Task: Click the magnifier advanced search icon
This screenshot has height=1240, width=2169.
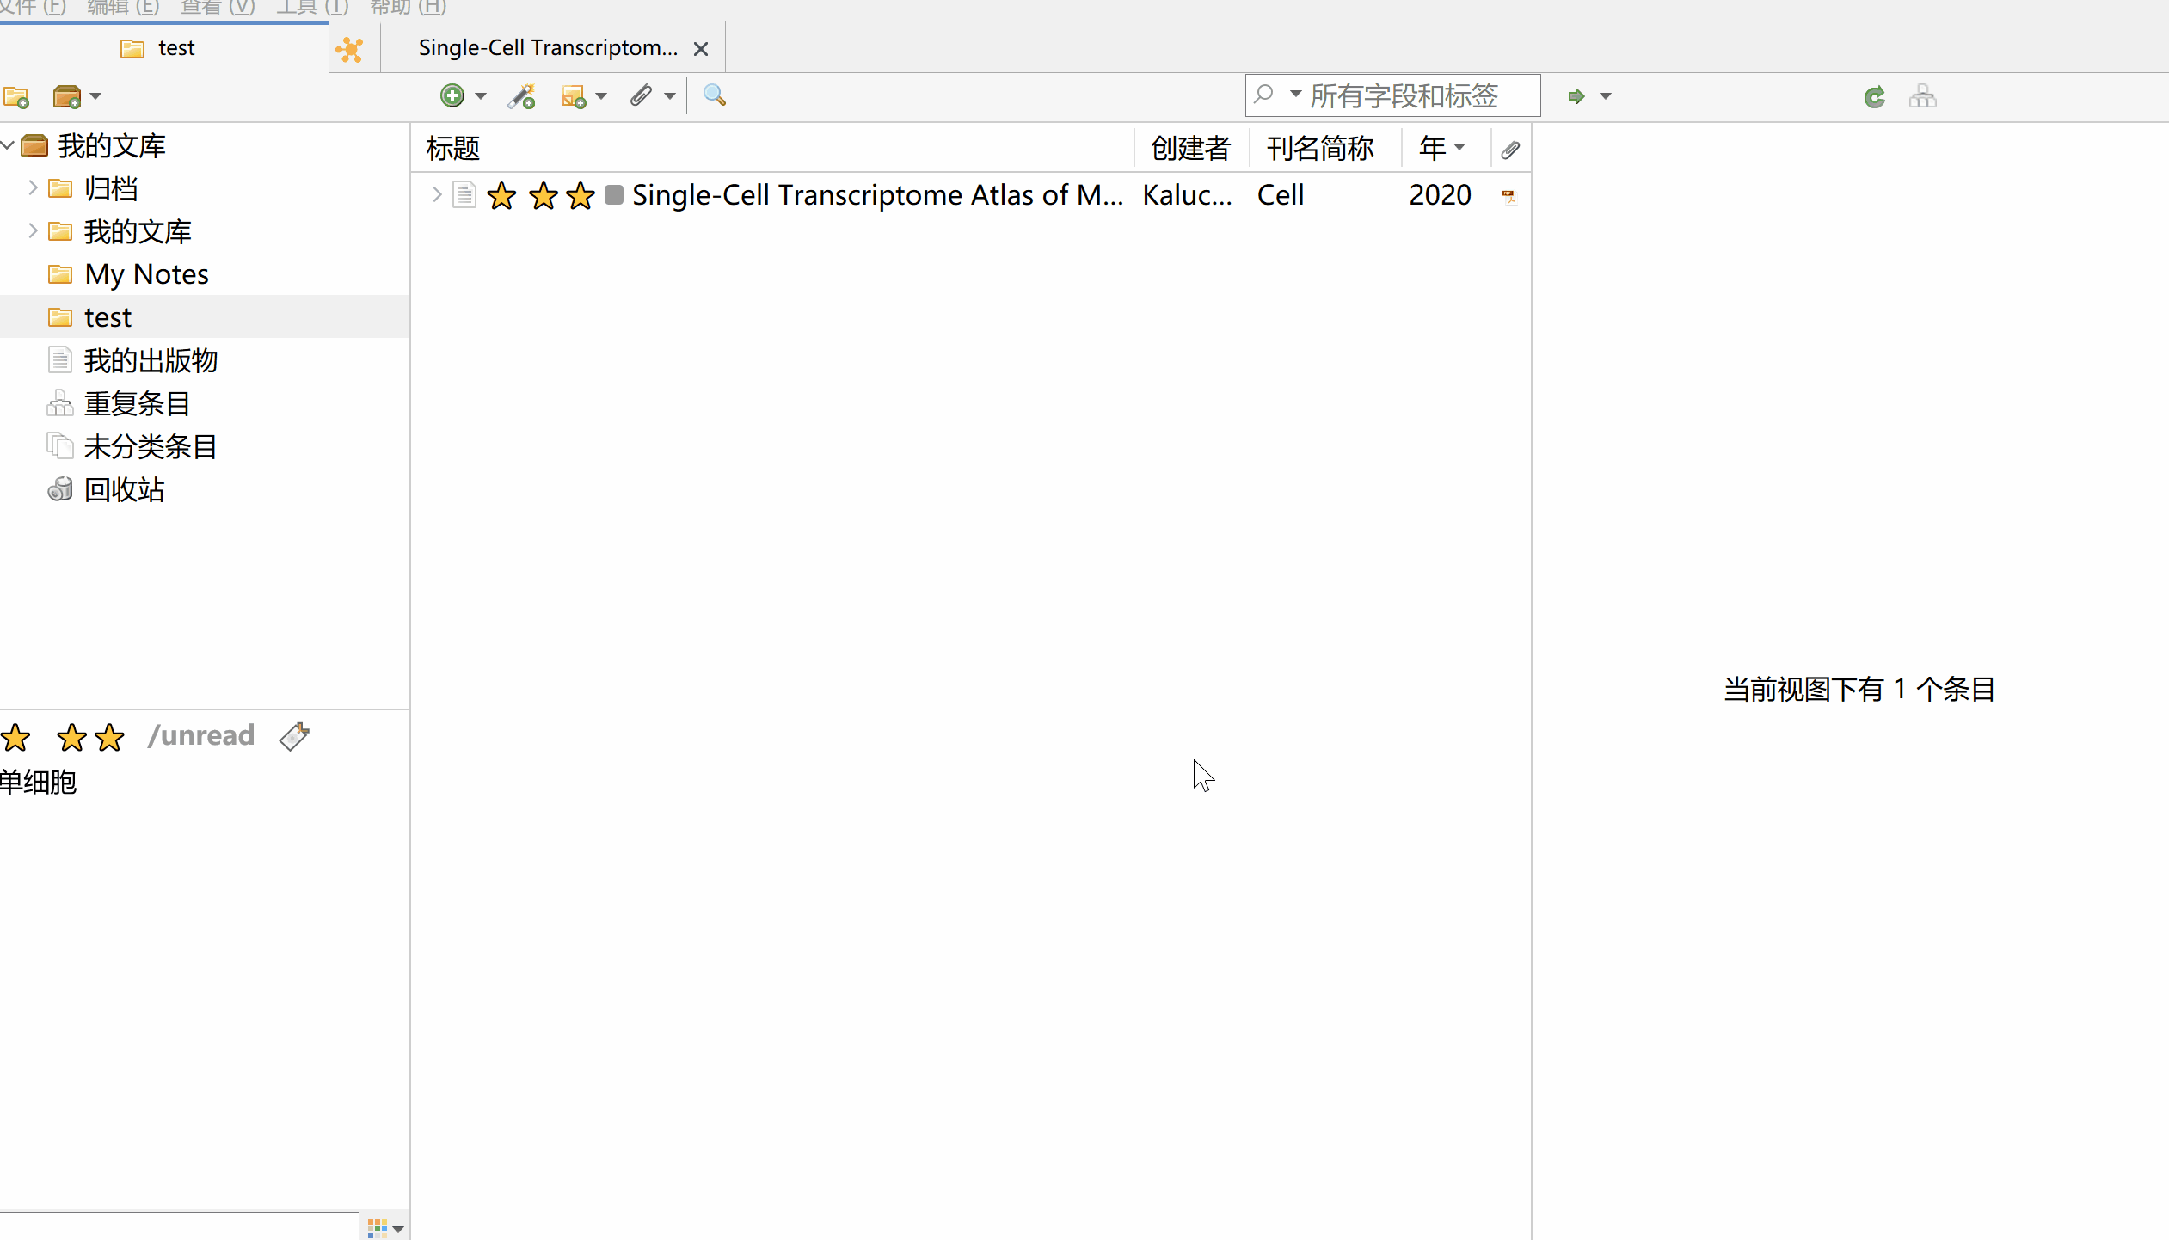Action: (x=714, y=95)
